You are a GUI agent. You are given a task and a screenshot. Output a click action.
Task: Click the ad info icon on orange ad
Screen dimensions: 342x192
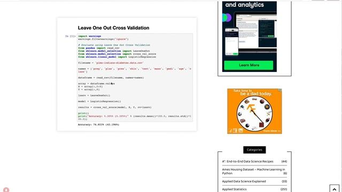[280, 90]
